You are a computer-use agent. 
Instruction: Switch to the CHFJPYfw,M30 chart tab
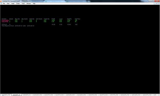[114, 95]
